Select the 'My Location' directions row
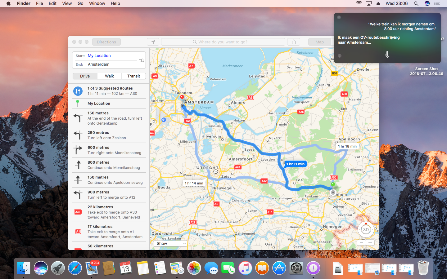 [x=109, y=104]
